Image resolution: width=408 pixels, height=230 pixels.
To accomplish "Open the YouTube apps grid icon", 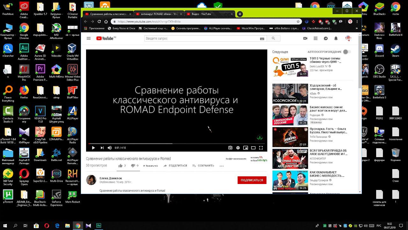I will point(316,38).
